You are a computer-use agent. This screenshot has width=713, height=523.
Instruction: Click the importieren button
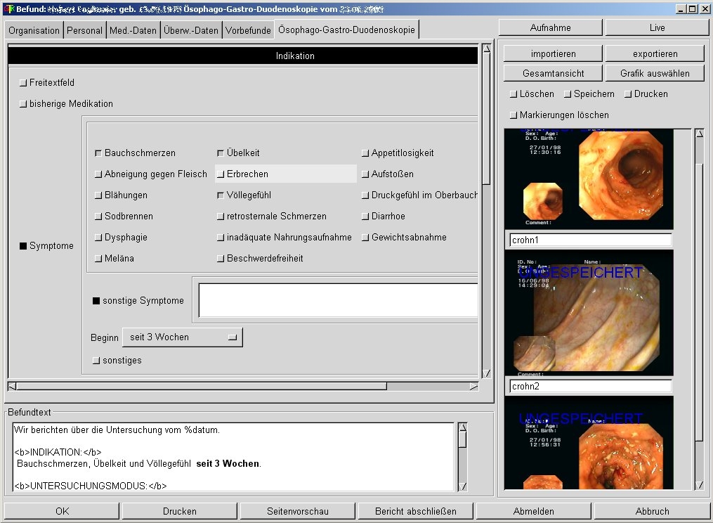pyautogui.click(x=553, y=53)
